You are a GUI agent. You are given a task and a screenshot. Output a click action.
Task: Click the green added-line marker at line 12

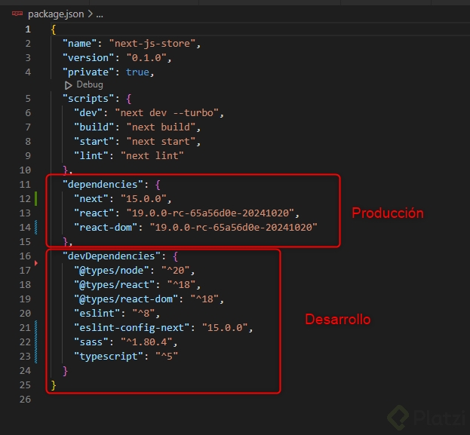(x=36, y=199)
